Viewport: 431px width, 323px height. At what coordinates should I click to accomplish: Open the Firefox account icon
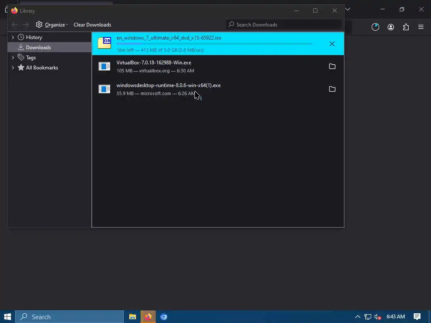(x=391, y=27)
